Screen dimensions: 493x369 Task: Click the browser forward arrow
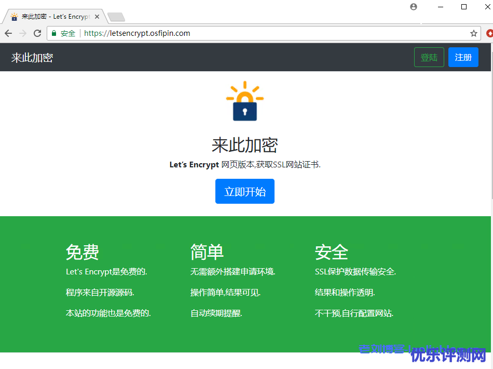coord(22,33)
